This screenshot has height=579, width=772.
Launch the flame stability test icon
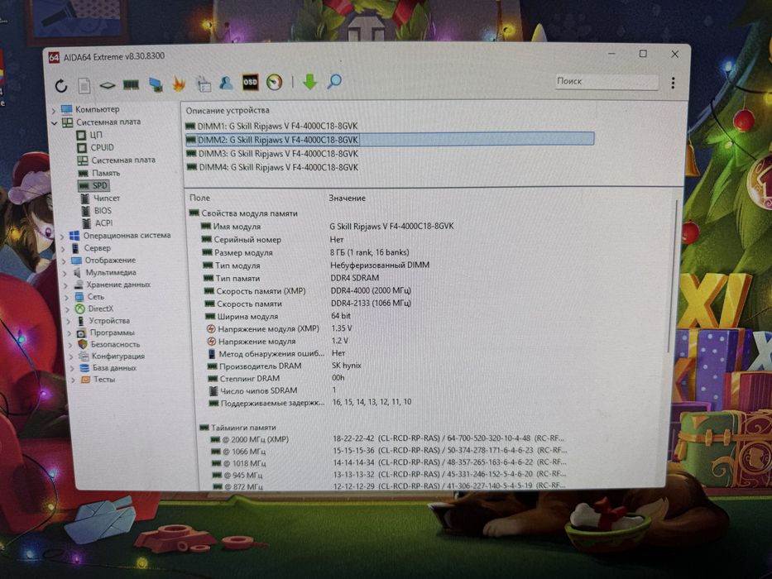(x=179, y=84)
